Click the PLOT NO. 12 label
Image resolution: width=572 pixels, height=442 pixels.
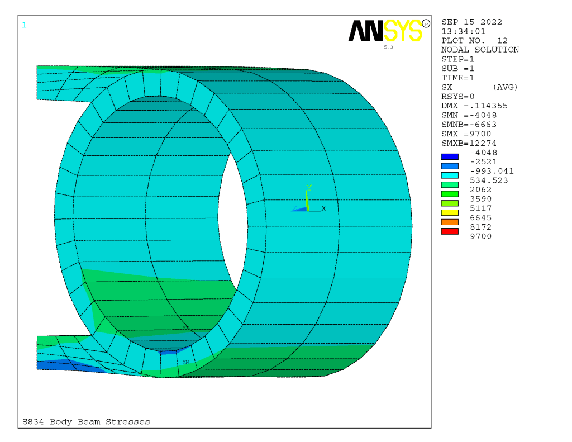[474, 41]
